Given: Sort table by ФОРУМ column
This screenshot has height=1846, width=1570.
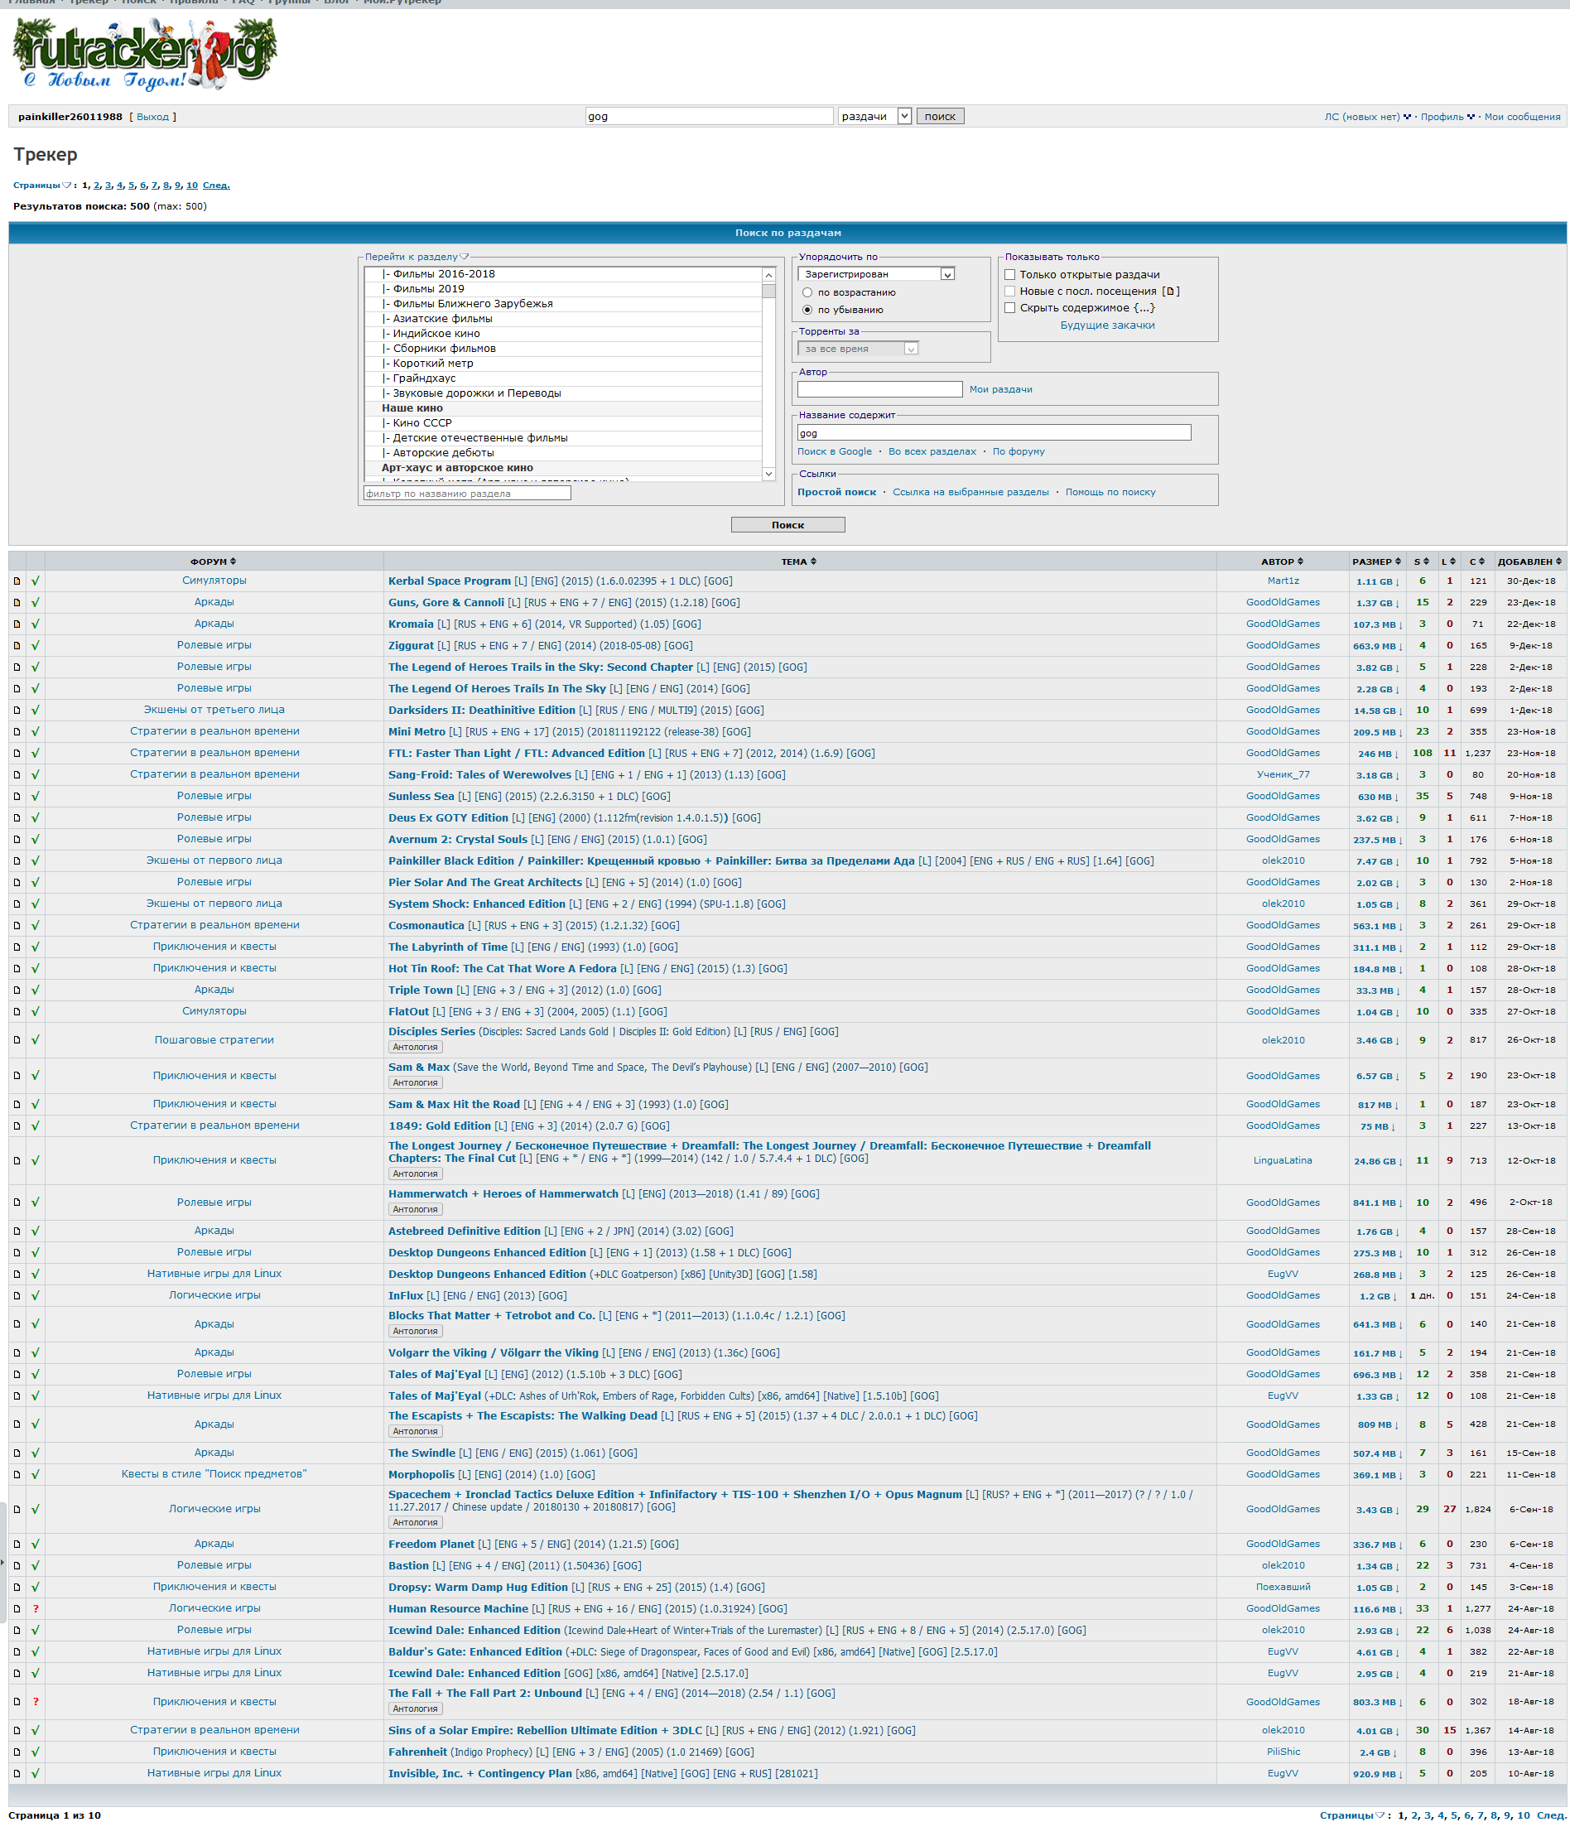Looking at the screenshot, I should pyautogui.click(x=214, y=562).
